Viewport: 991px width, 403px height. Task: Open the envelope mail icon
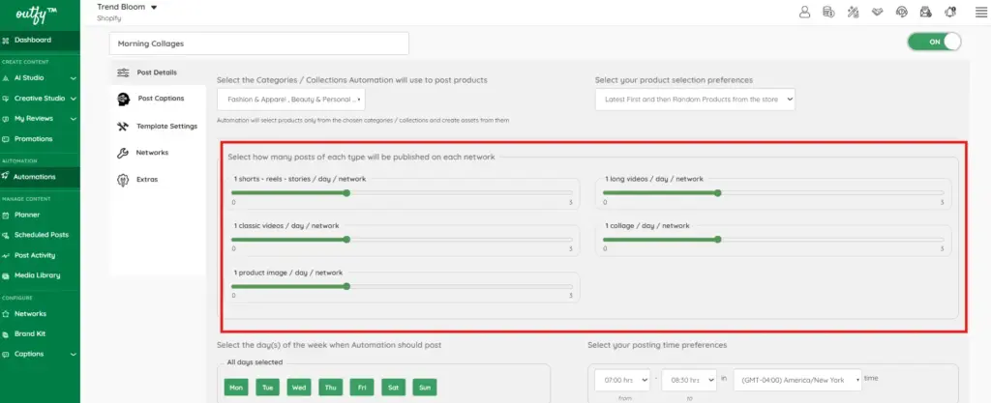926,12
